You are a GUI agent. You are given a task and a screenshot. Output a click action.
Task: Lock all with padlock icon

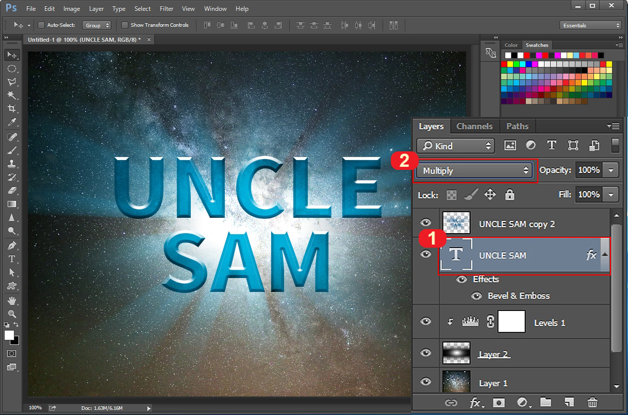click(510, 195)
